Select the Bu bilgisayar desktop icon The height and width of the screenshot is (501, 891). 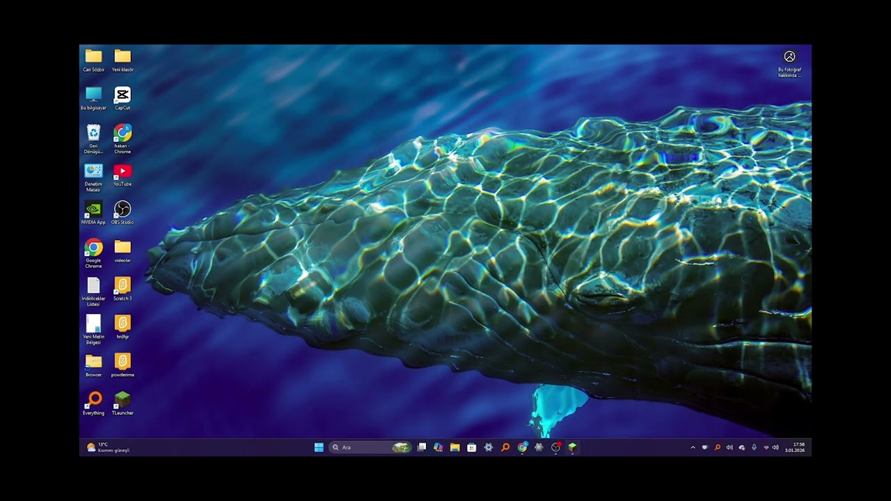[93, 98]
